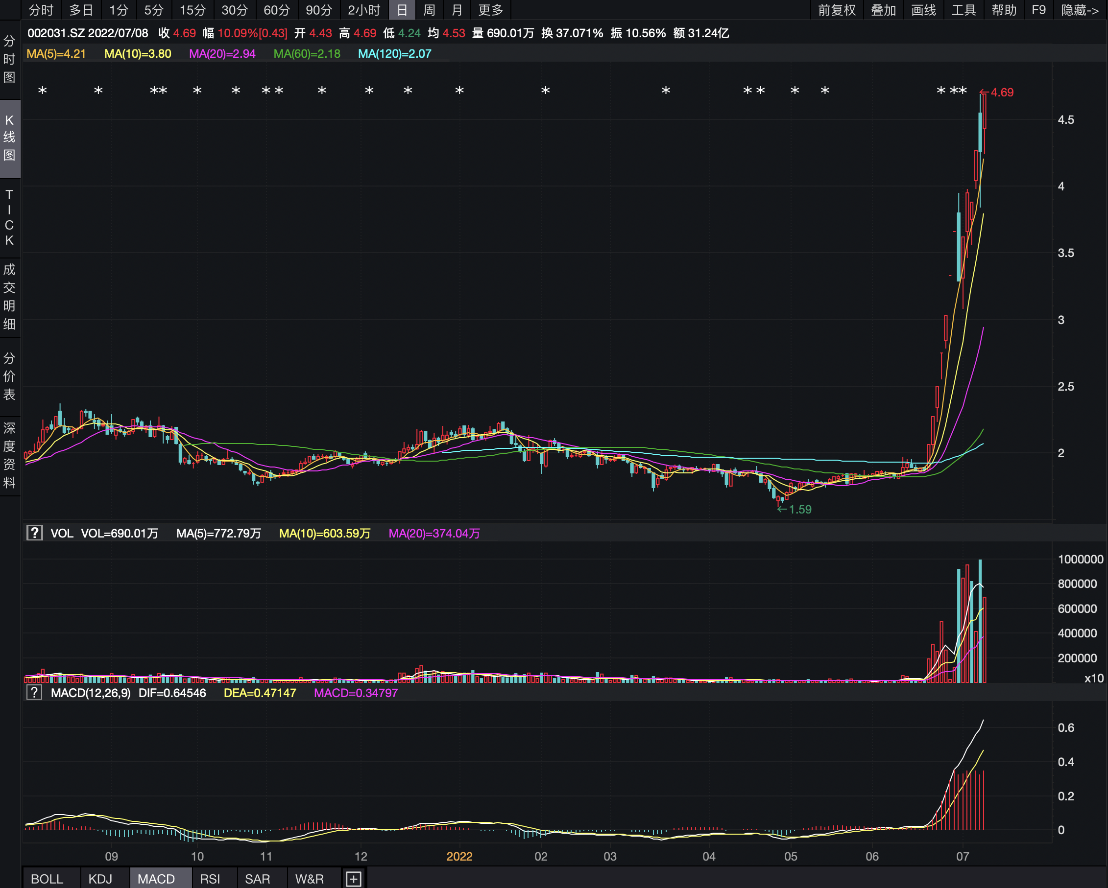Switch to the BOLL indicator tab
The height and width of the screenshot is (888, 1108).
click(48, 879)
